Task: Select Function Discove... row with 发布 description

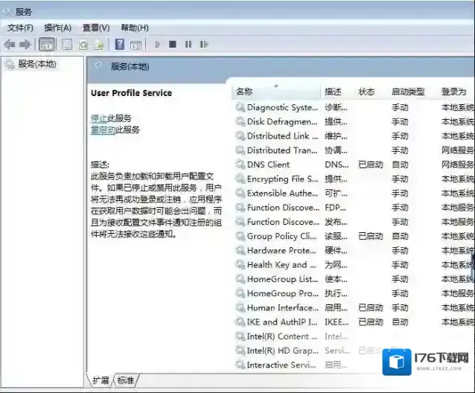Action: 283,222
